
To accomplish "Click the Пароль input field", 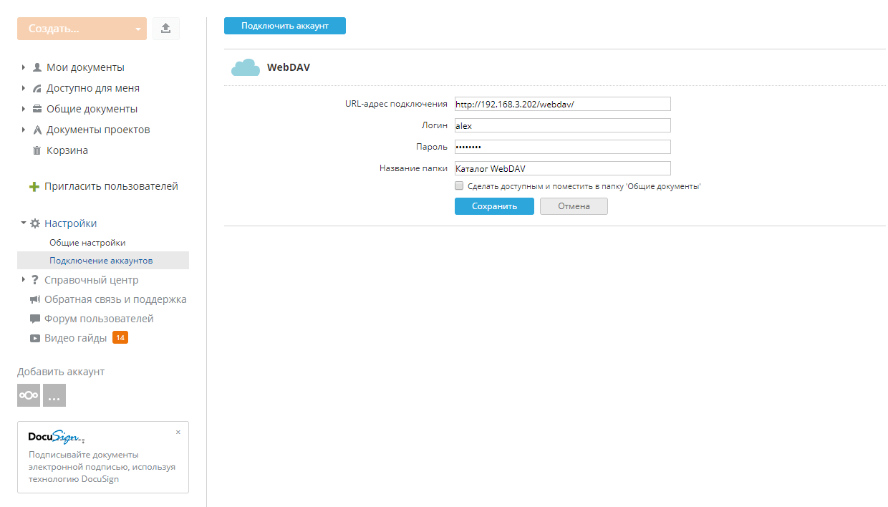I will [562, 147].
